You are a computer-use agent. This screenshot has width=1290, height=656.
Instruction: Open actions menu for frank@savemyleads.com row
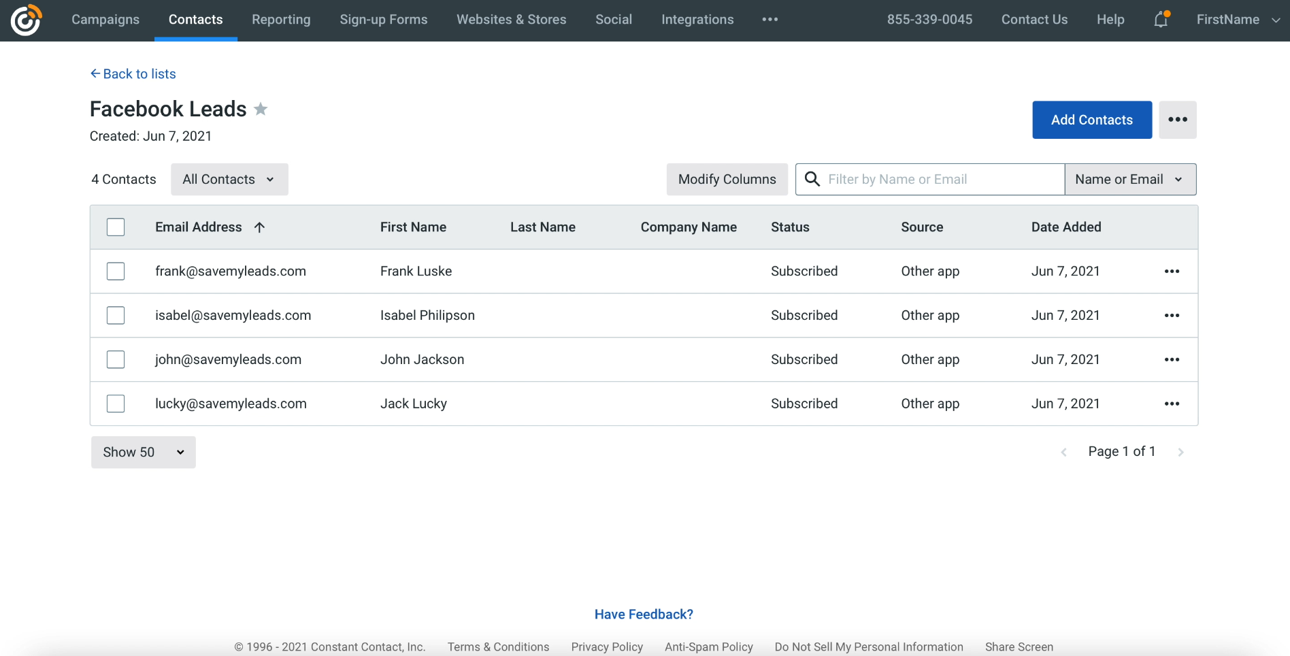click(1172, 272)
